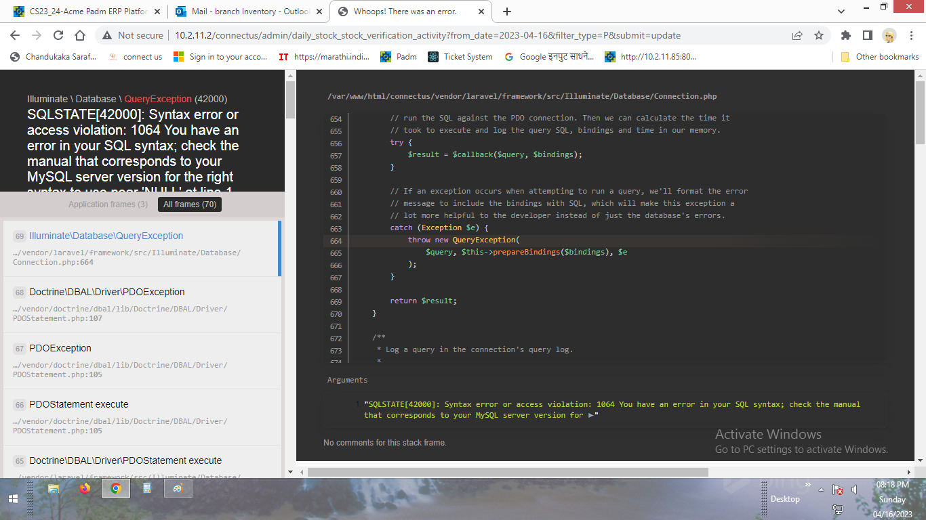Launch Firefox from the taskbar
926x520 pixels.
[x=84, y=488]
